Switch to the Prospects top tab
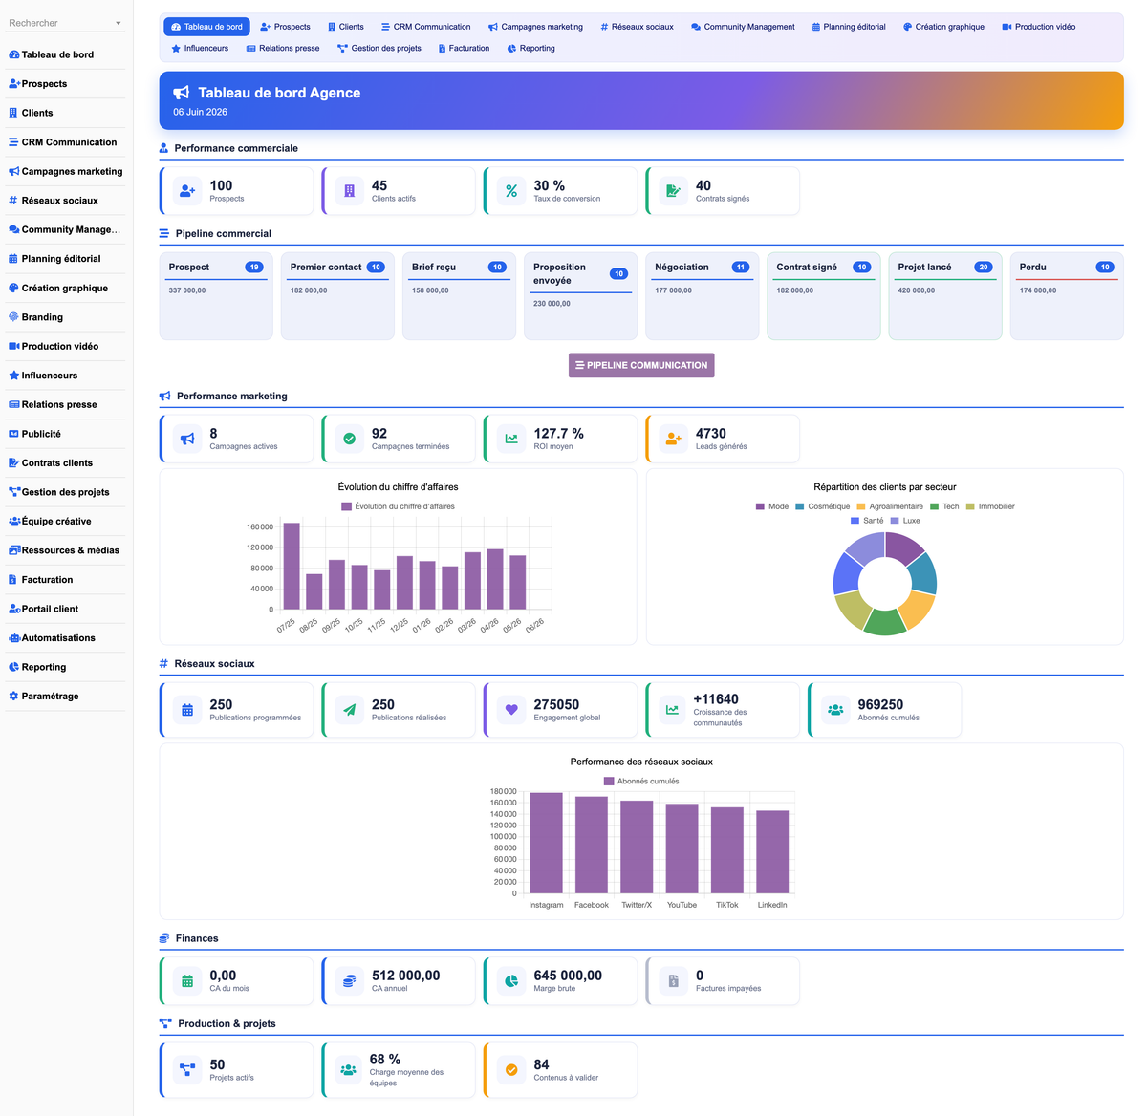Screen dimensions: 1147x1116 pos(285,27)
